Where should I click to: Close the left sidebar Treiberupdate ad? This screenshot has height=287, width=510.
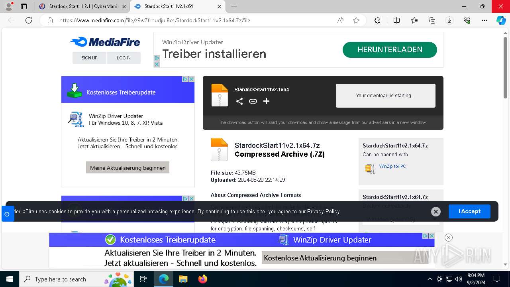[191, 79]
